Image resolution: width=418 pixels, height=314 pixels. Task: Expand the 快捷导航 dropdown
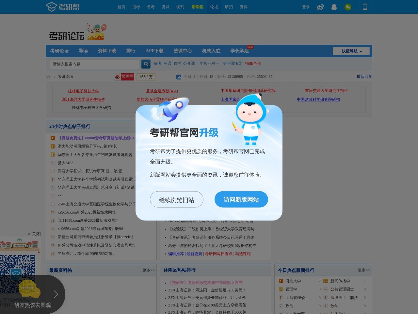tap(351, 51)
